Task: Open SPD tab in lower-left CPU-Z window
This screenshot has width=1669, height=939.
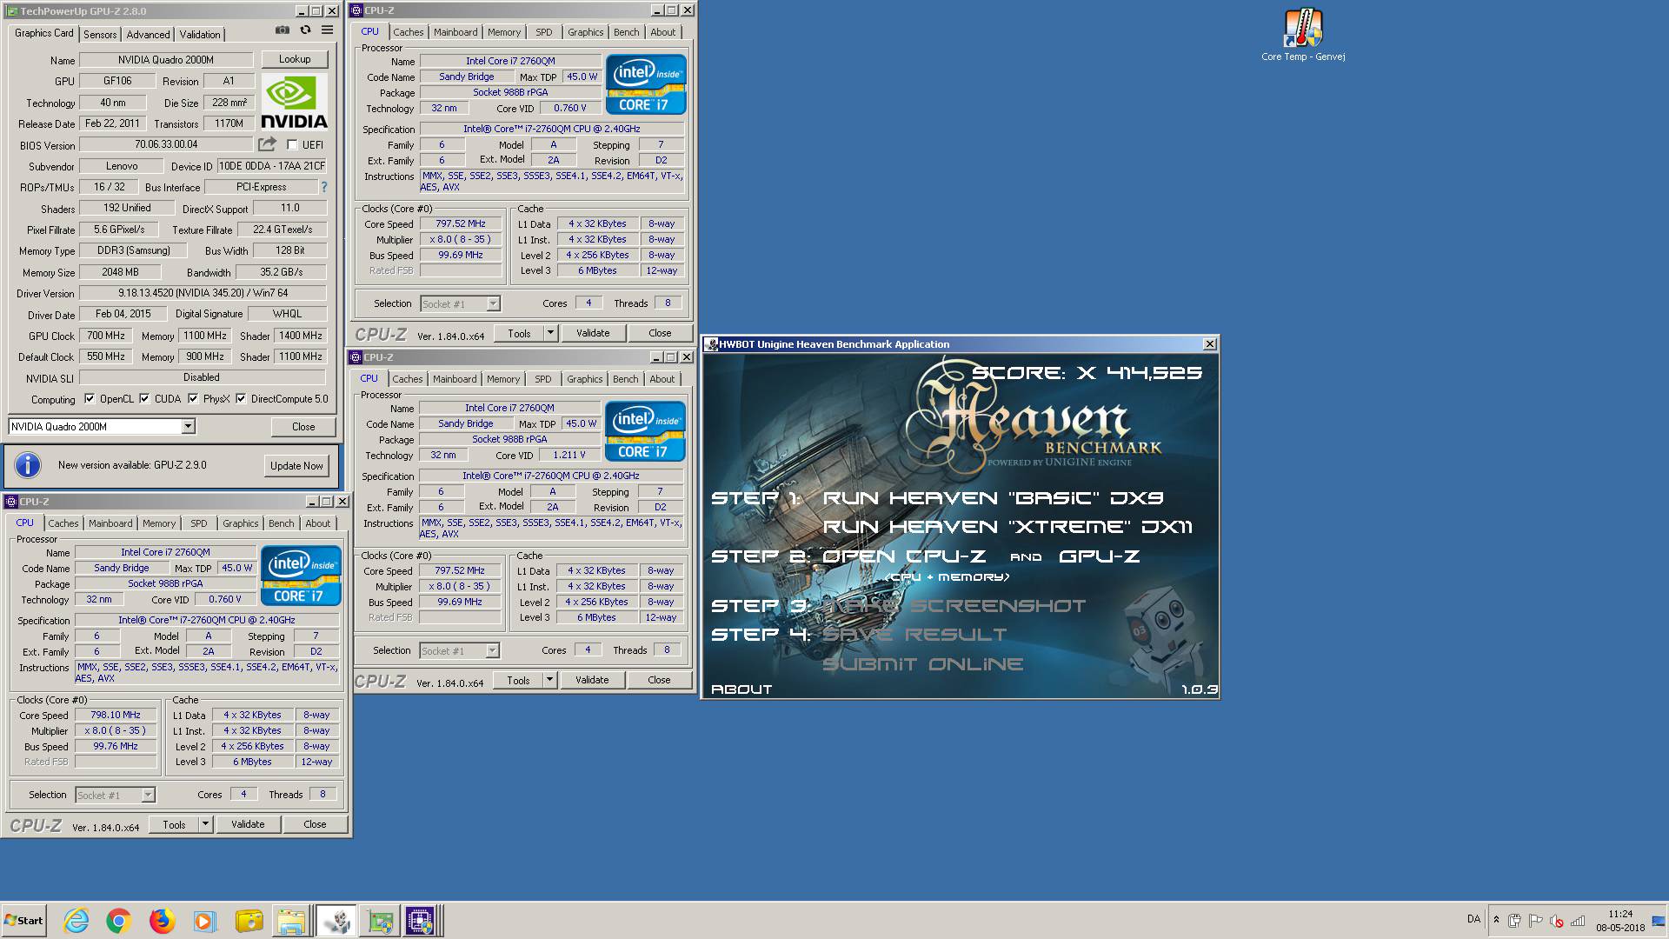Action: tap(199, 523)
